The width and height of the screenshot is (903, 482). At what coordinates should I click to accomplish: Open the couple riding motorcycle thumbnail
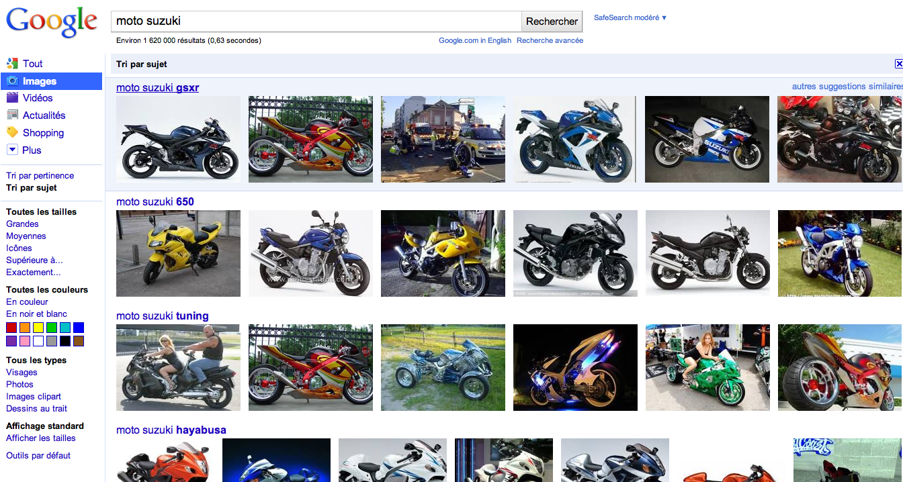[x=178, y=367]
